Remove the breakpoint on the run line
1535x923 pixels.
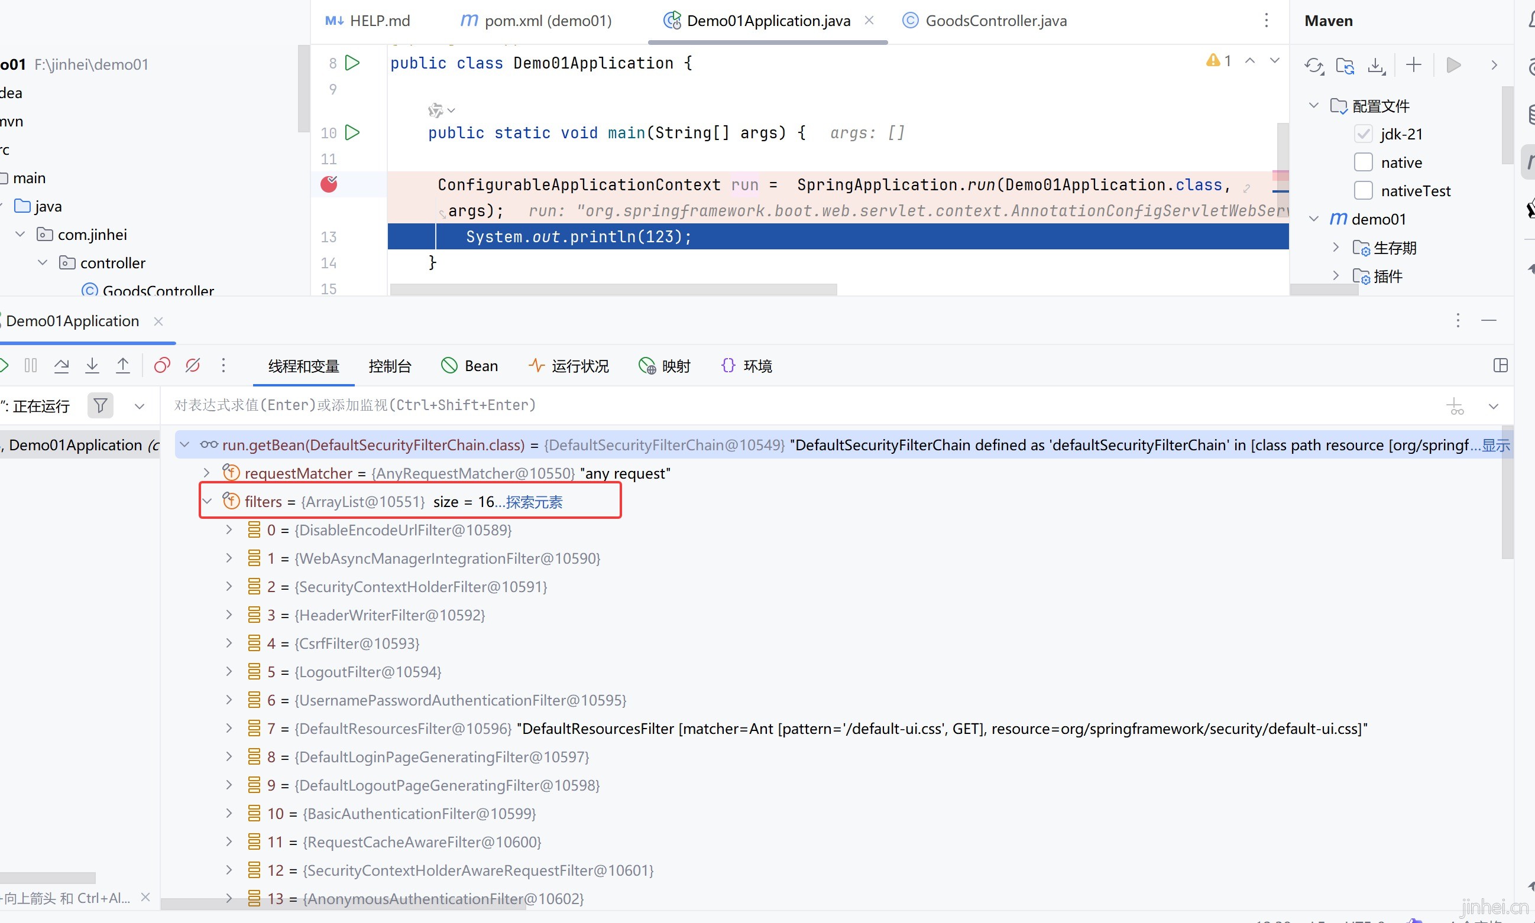point(329,184)
